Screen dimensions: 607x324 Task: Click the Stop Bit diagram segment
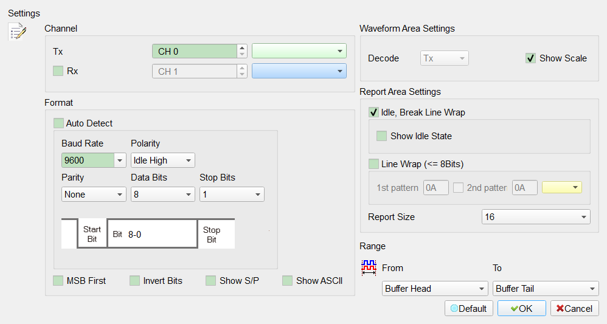pos(216,234)
